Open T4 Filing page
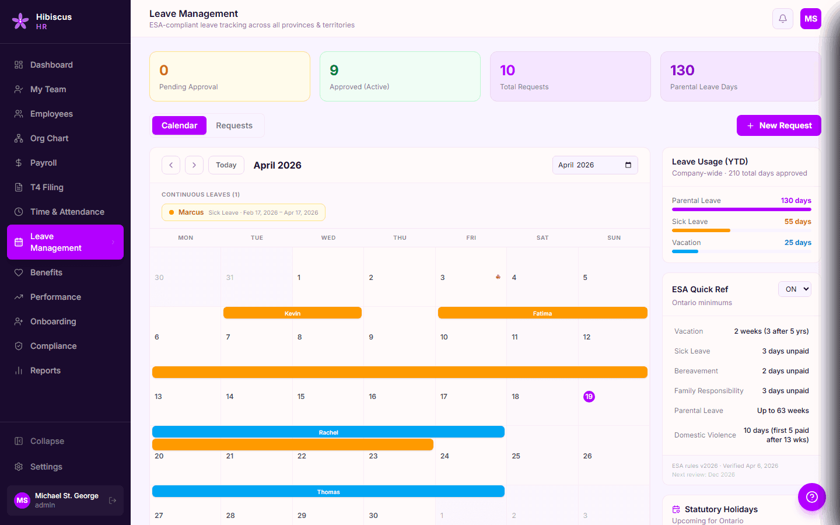 (65, 187)
